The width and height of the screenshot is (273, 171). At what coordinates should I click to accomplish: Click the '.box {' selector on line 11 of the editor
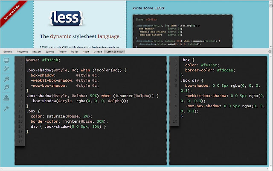[33, 111]
